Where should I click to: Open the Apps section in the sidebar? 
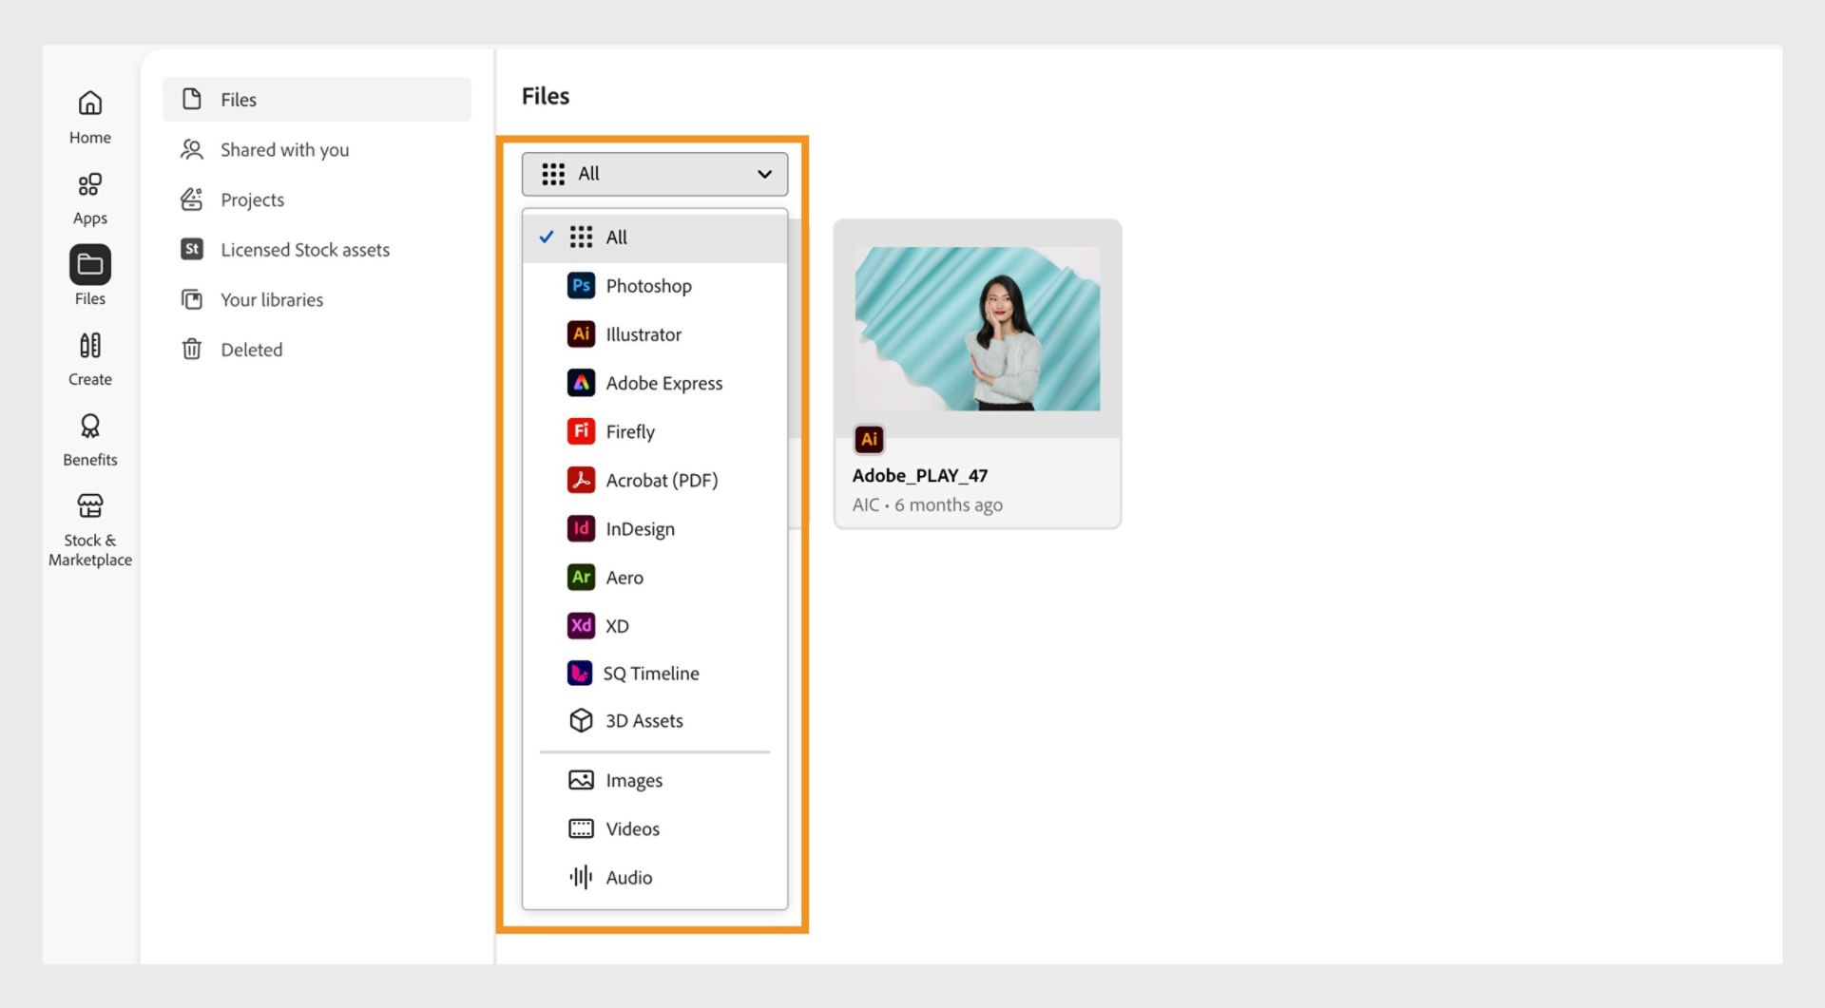pos(89,197)
